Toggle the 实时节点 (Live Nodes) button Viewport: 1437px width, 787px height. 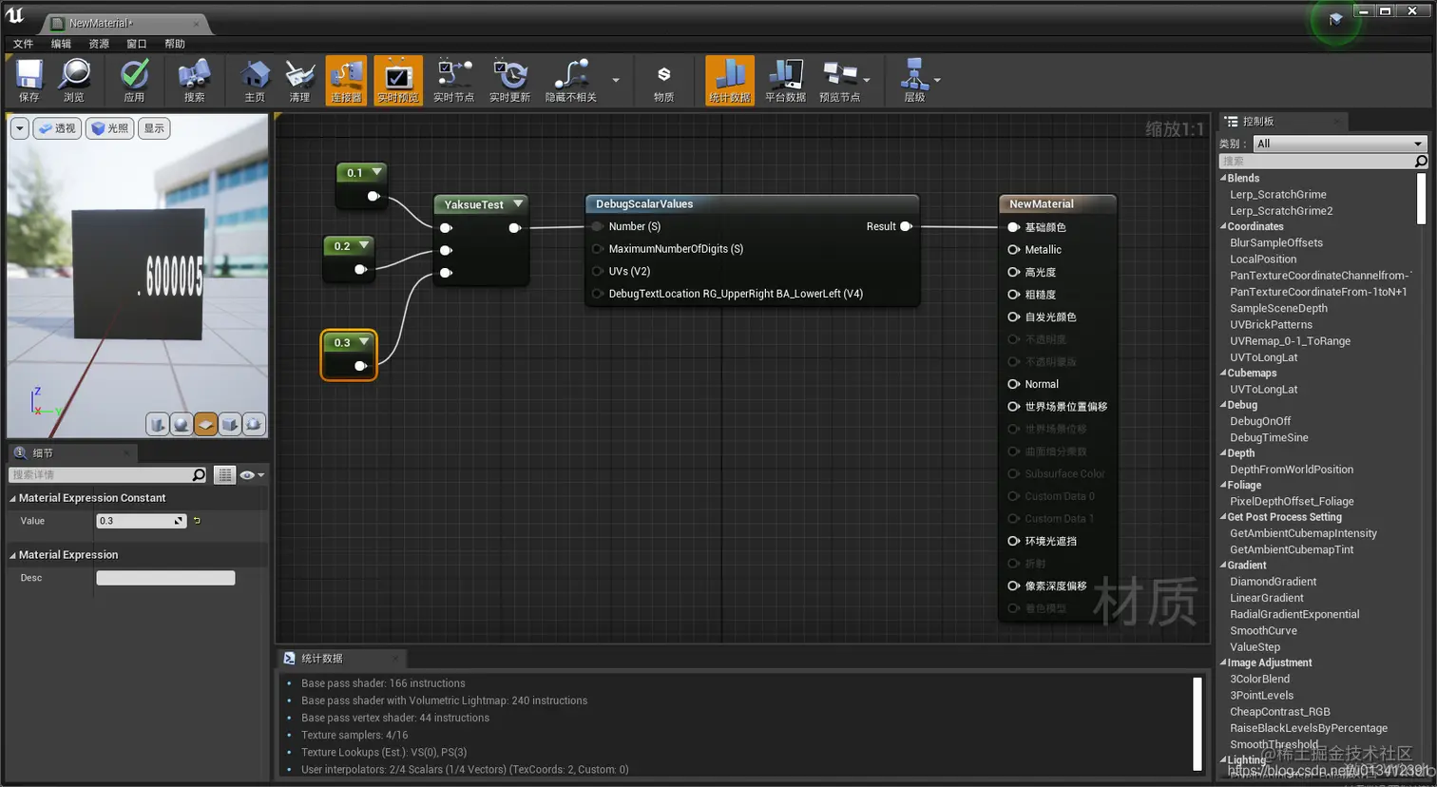453,80
